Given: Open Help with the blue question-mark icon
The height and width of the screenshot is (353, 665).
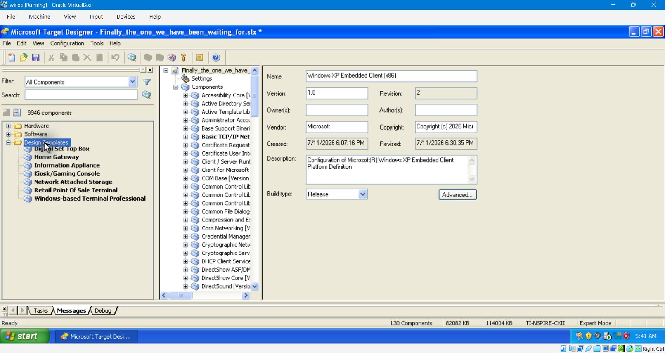Looking at the screenshot, I should point(216,58).
